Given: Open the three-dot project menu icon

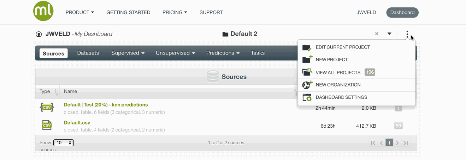Looking at the screenshot, I should (407, 34).
